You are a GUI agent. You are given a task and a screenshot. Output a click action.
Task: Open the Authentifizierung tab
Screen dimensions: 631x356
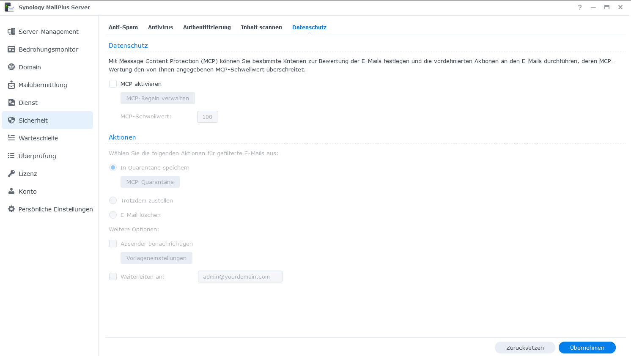coord(207,27)
